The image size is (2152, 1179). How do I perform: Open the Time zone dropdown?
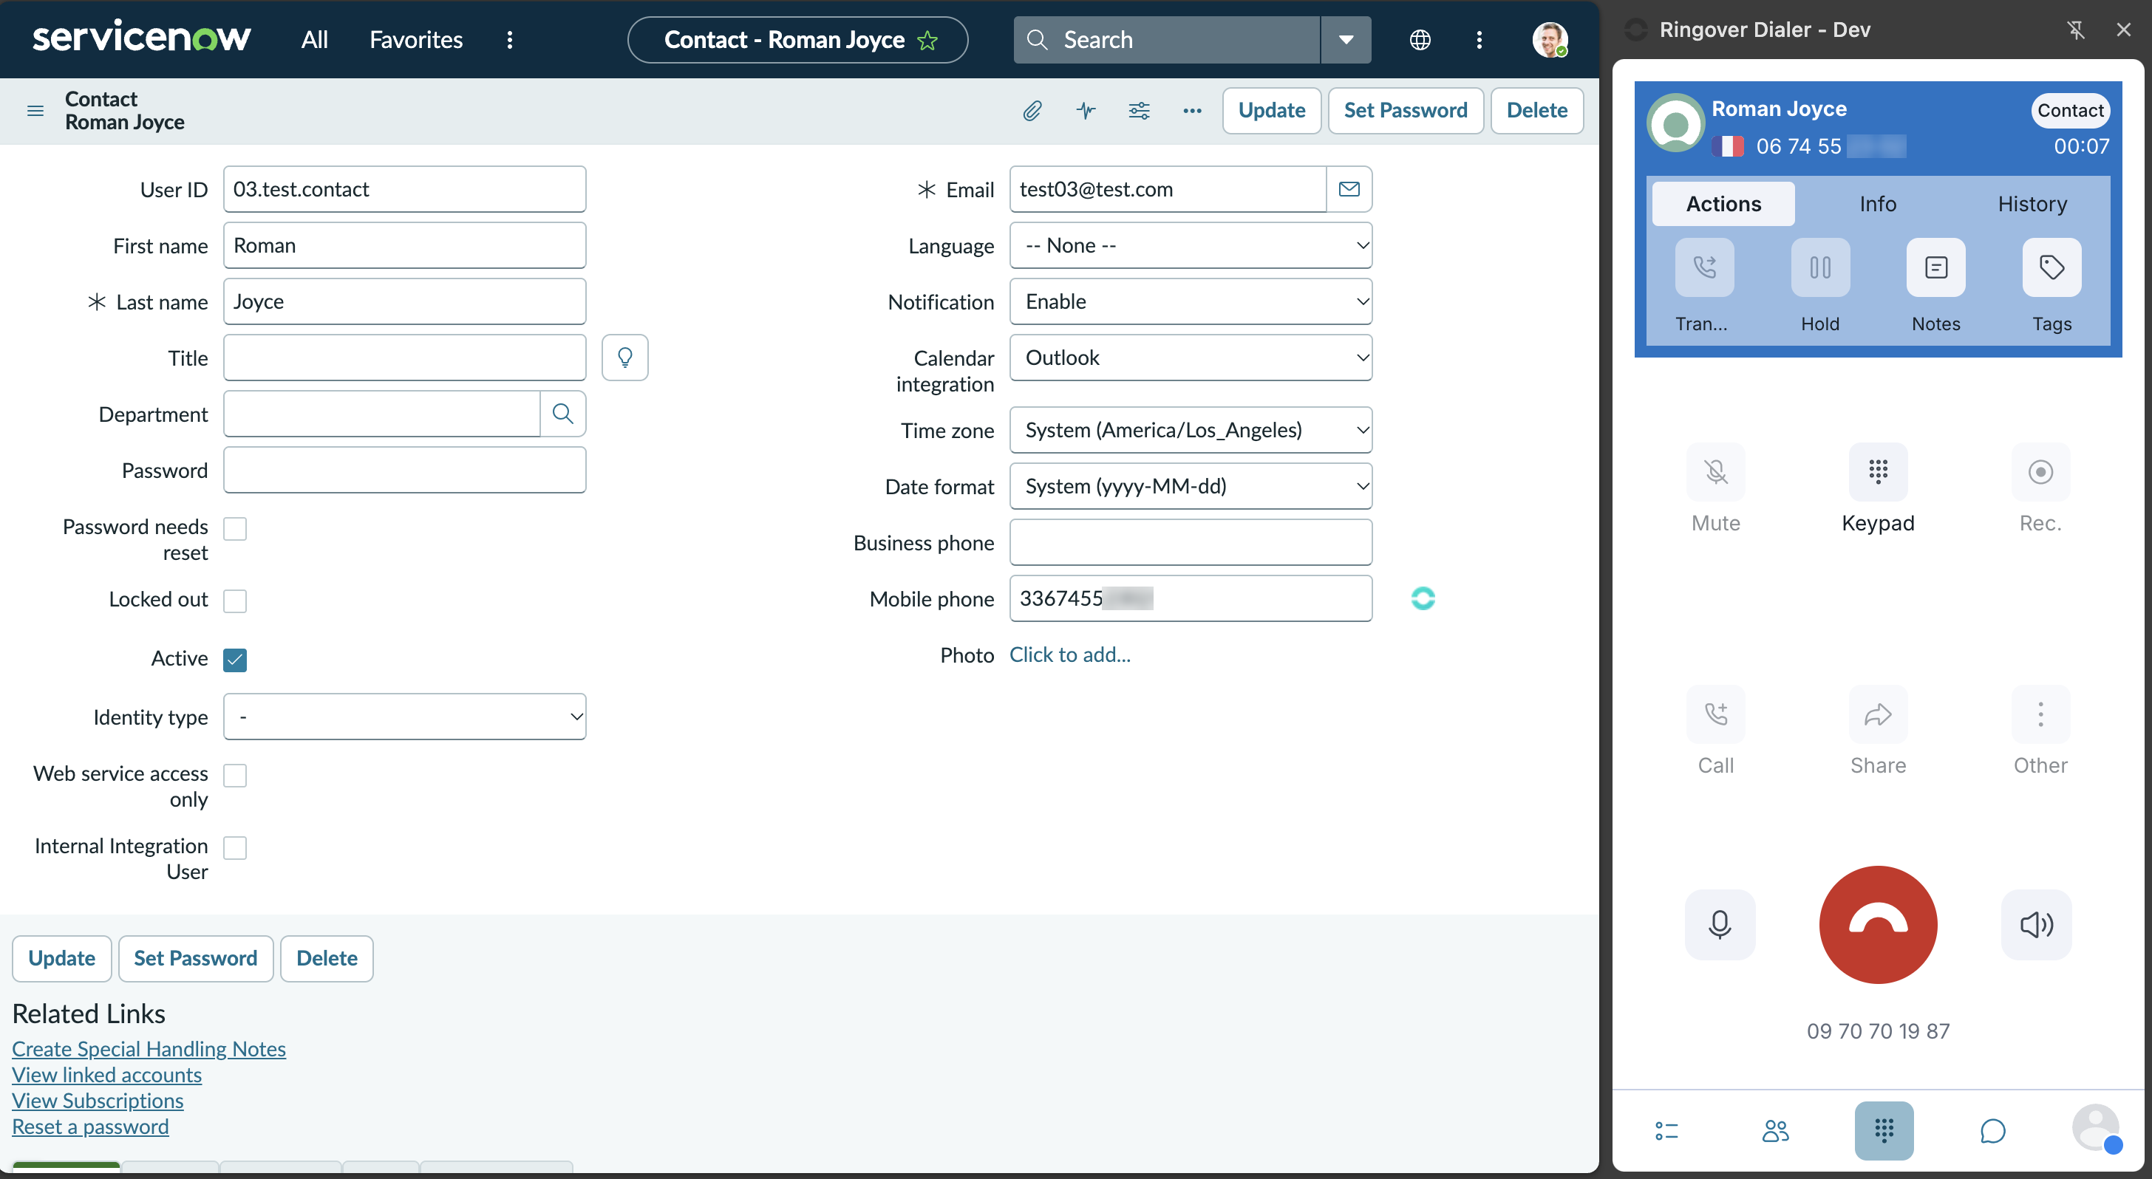click(1191, 430)
